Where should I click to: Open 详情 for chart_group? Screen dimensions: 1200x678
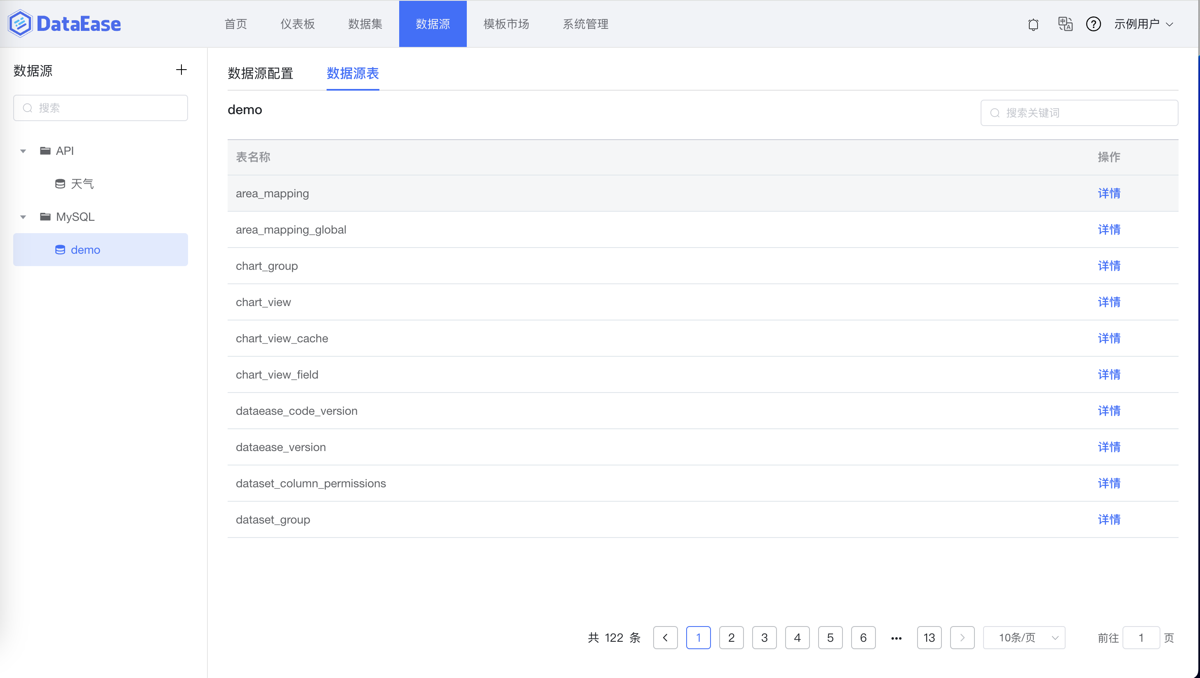coord(1108,266)
